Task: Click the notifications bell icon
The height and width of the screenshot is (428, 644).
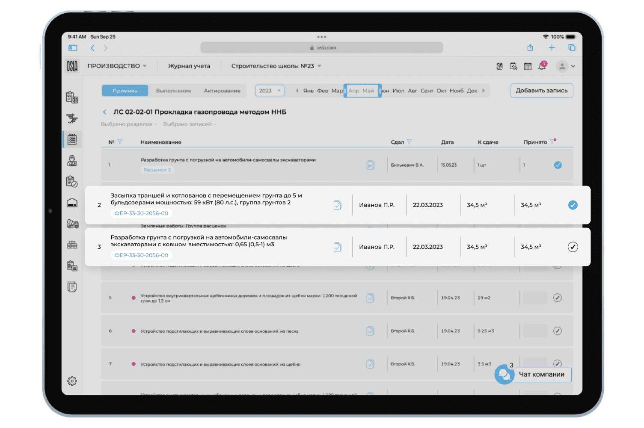Action: point(542,66)
